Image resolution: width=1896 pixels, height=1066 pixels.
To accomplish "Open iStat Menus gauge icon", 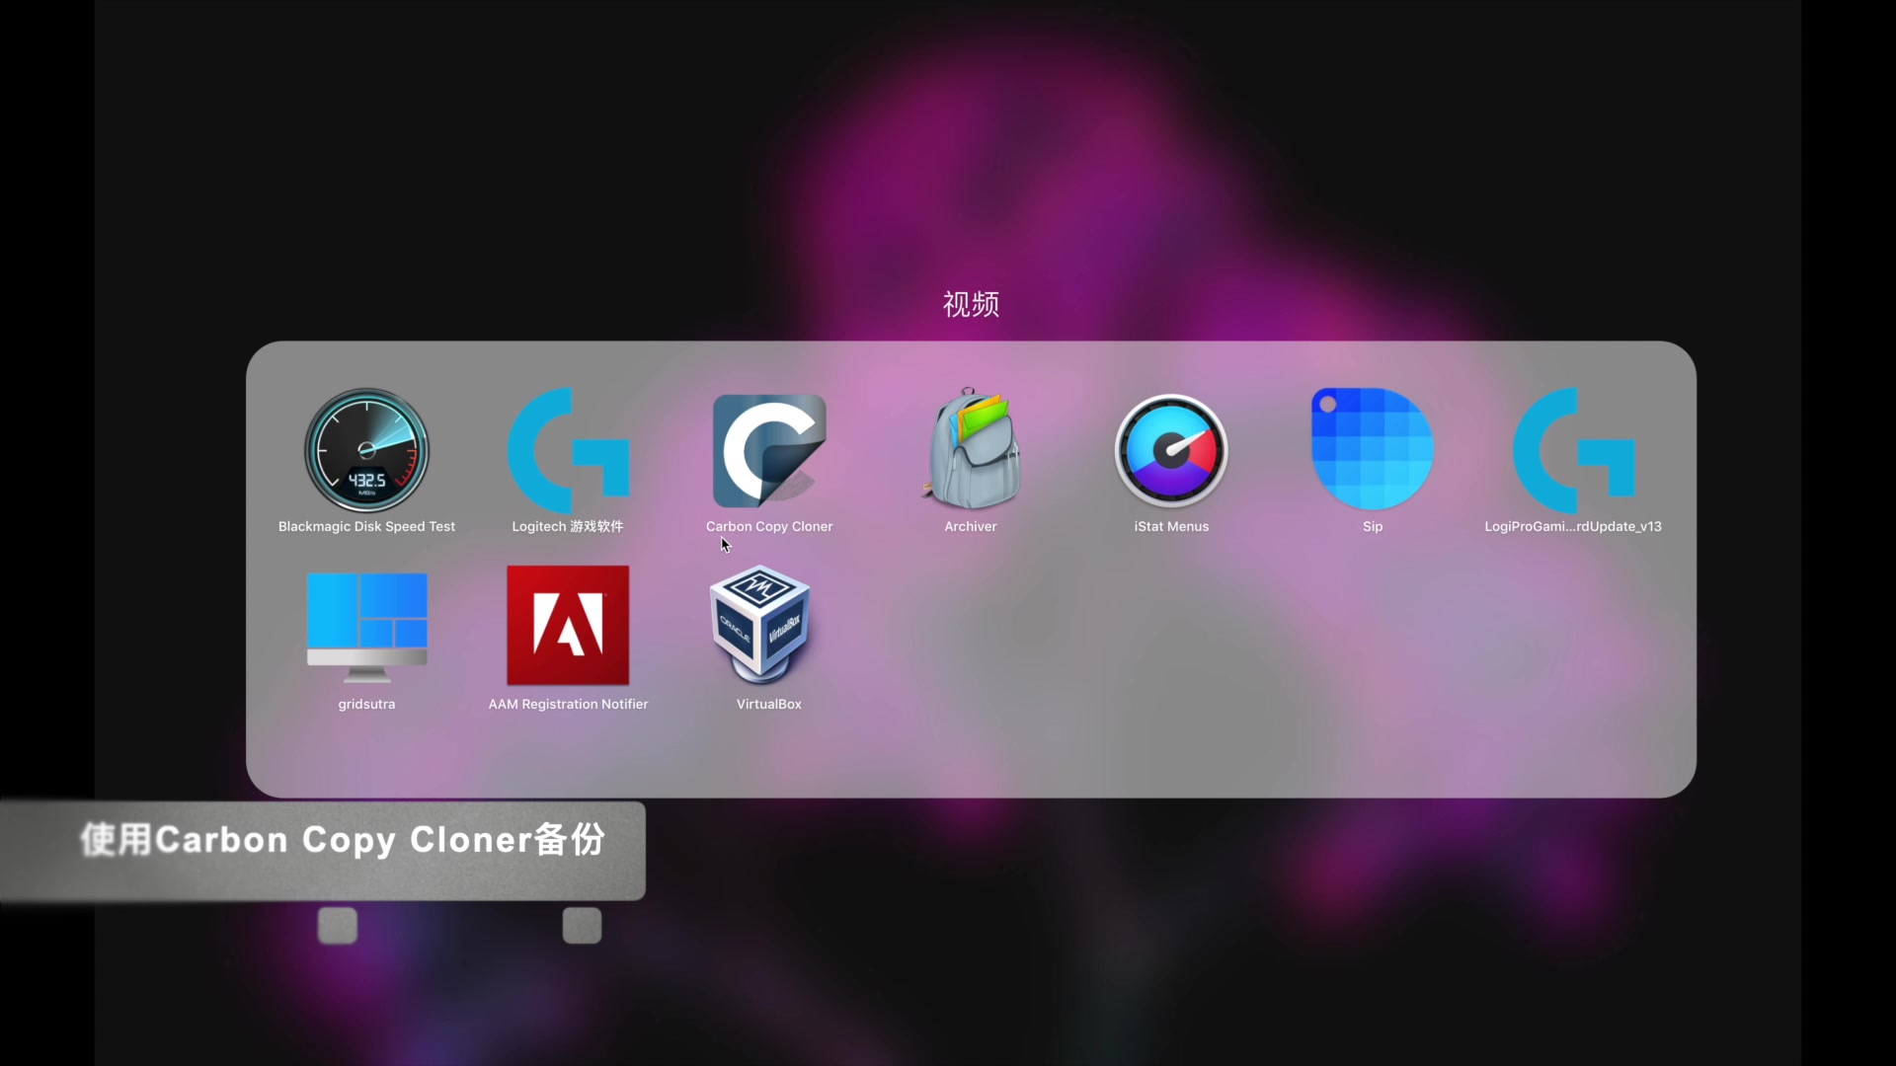I will pyautogui.click(x=1171, y=450).
